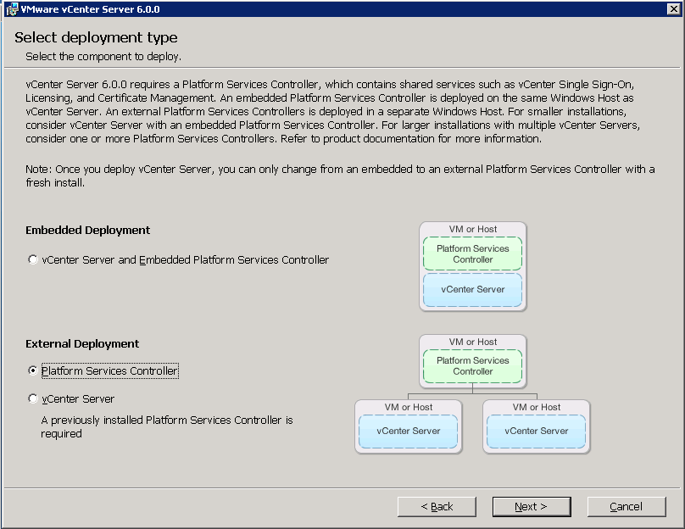685x529 pixels.
Task: Click VM or Host label atop embedded diagram
Action: (x=472, y=229)
